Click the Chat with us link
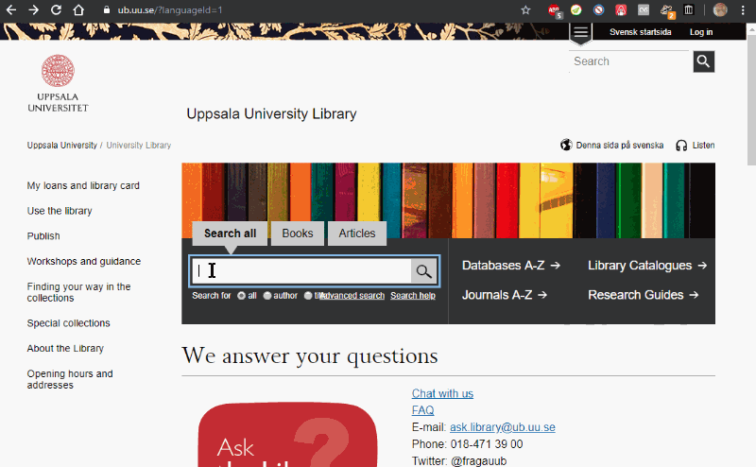The height and width of the screenshot is (467, 756). tap(442, 393)
